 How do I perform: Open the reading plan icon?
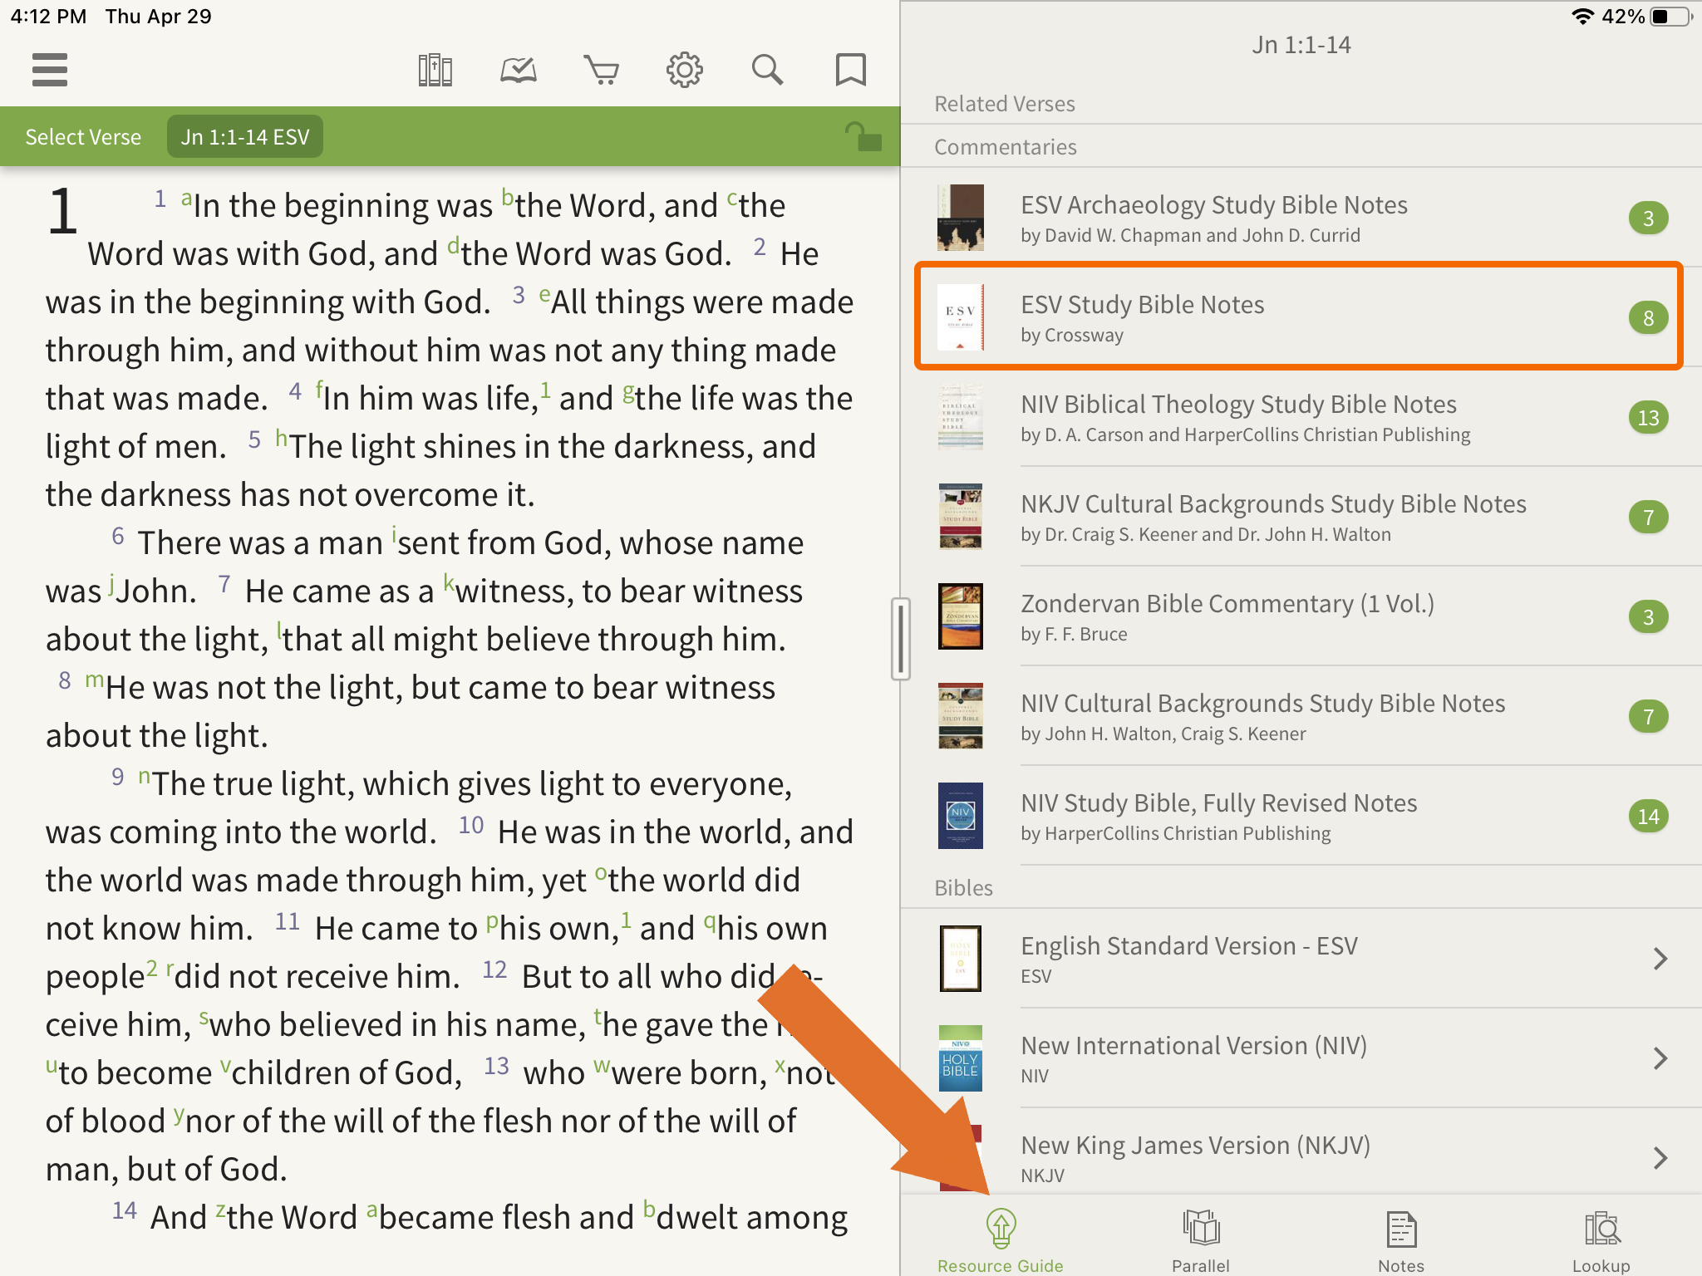point(518,70)
